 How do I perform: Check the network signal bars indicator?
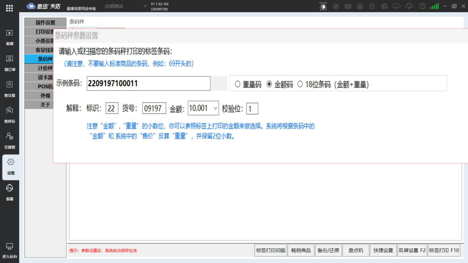434,6
